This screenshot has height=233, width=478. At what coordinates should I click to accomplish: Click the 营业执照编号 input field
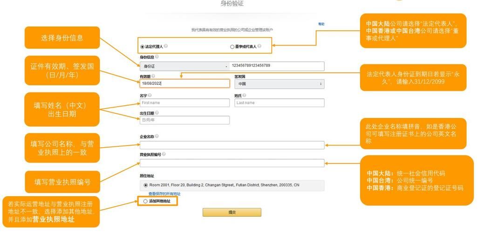(x=232, y=163)
